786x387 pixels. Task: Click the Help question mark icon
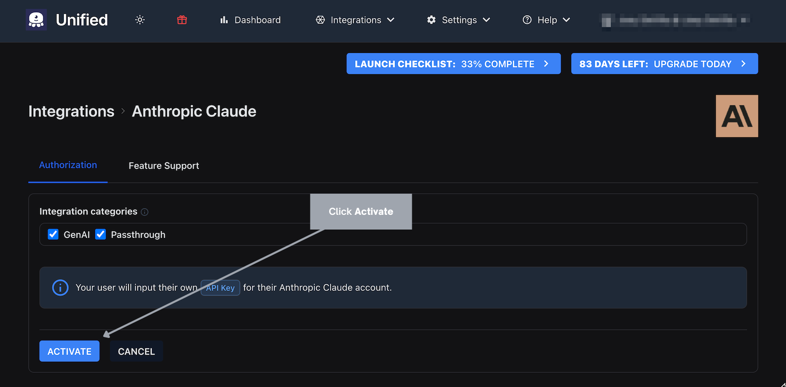[527, 20]
